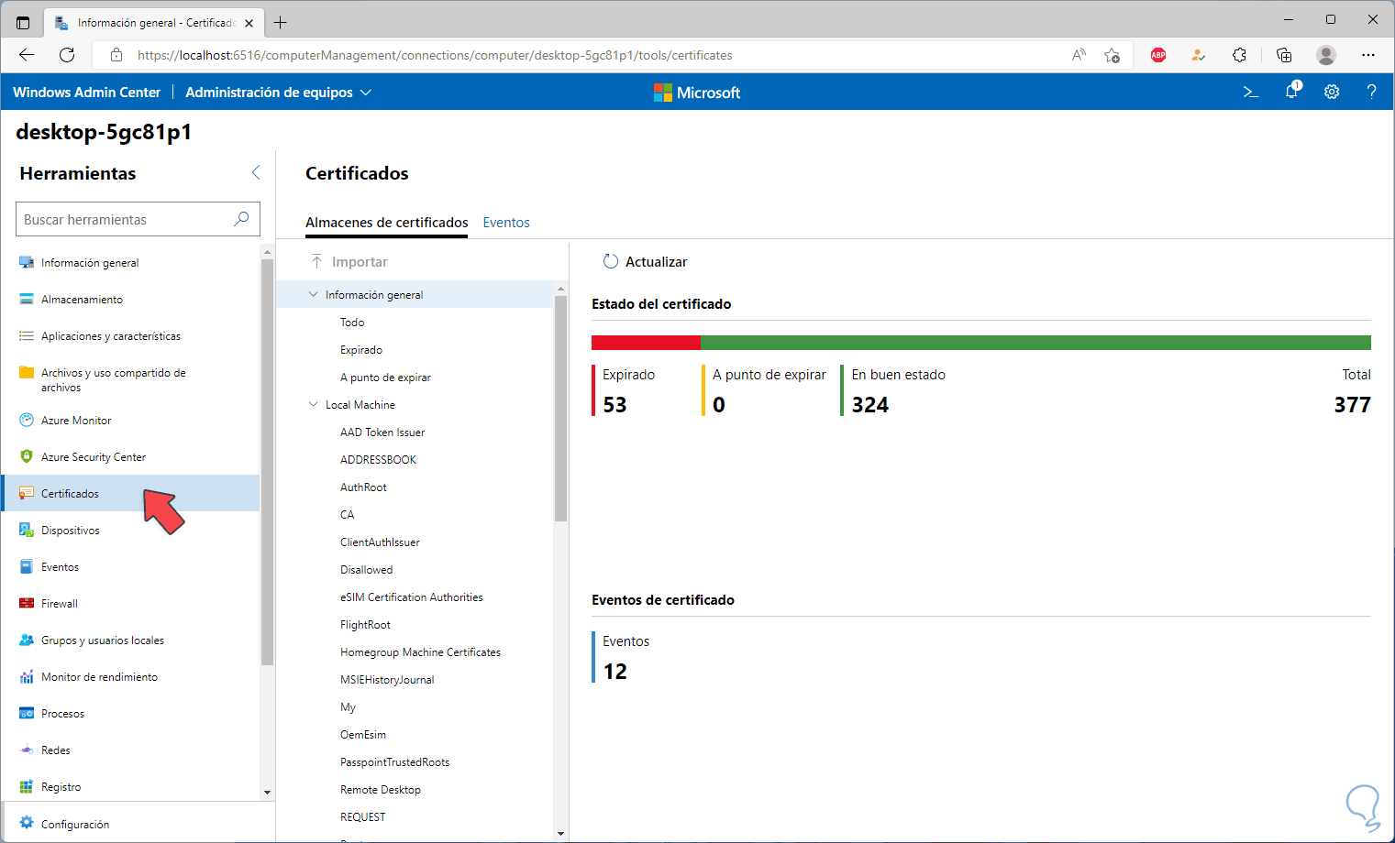Open the AdBlock Plus extension icon
1395x843 pixels.
coord(1158,55)
